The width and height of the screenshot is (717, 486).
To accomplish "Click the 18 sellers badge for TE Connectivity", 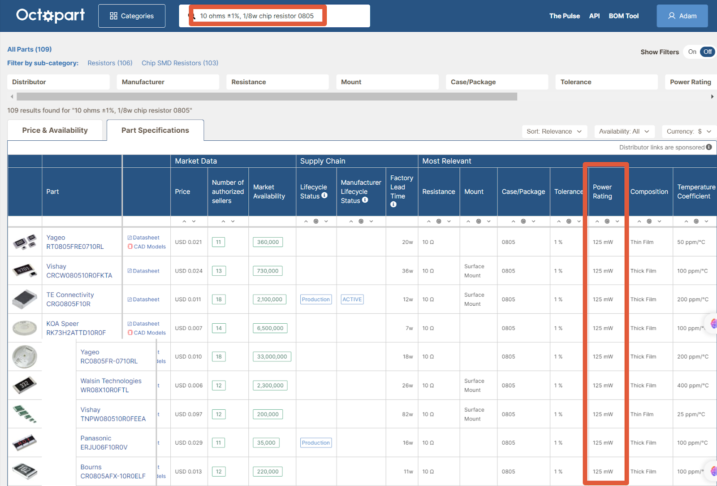I will [219, 299].
